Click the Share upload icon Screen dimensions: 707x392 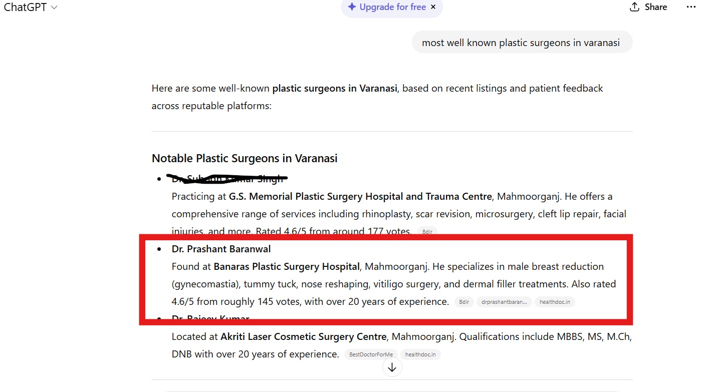click(634, 7)
